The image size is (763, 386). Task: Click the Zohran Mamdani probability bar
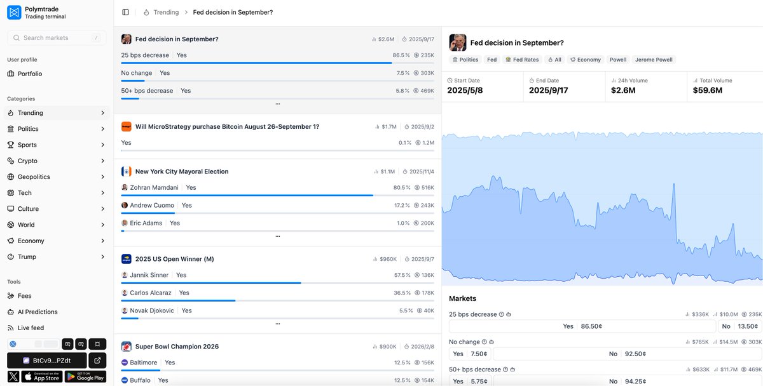click(247, 196)
